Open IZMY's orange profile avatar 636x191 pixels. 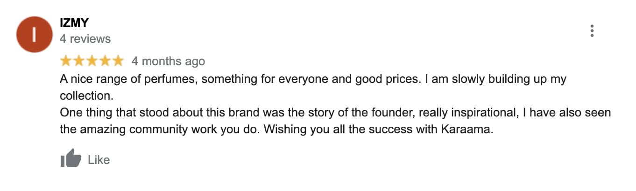coord(34,34)
